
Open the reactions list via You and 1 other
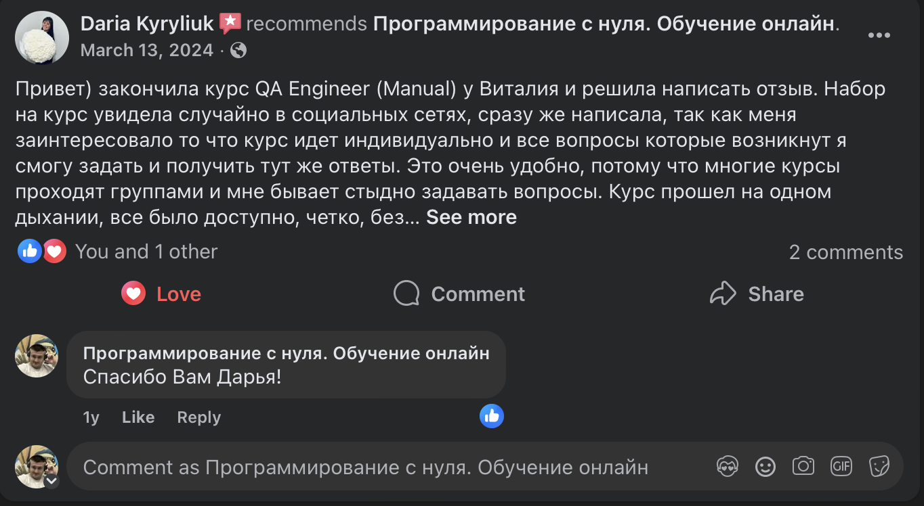click(x=146, y=251)
